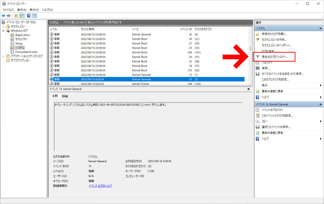Expand the カスタム ビュー tree node
The width and height of the screenshot is (324, 204).
(3, 27)
